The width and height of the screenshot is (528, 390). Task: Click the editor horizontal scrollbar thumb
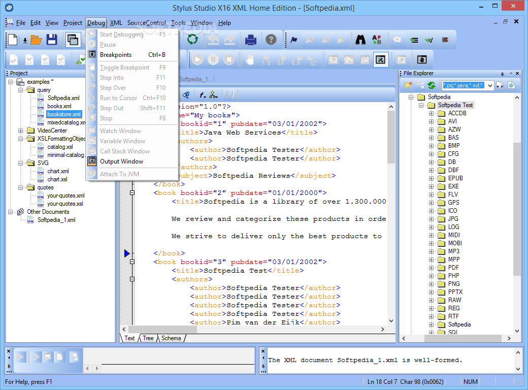(162, 330)
